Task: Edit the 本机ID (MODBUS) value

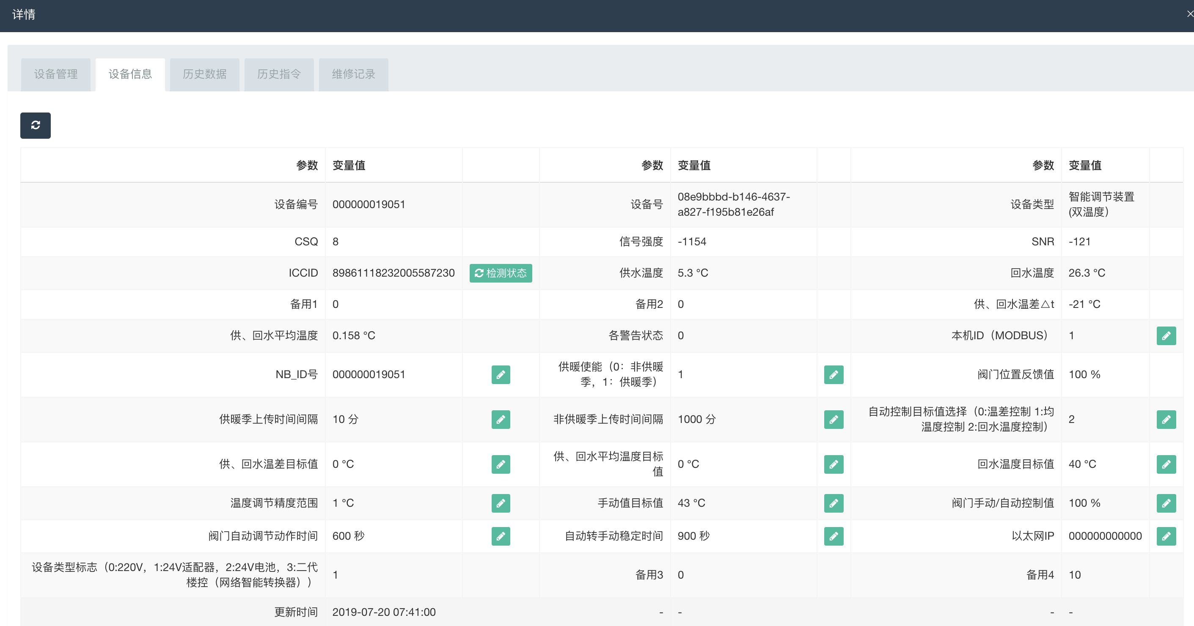Action: click(1166, 335)
